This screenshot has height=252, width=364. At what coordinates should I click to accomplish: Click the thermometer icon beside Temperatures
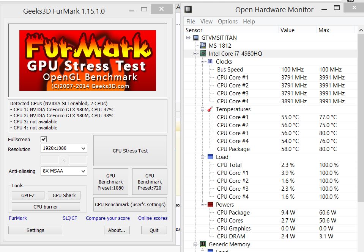(210, 109)
